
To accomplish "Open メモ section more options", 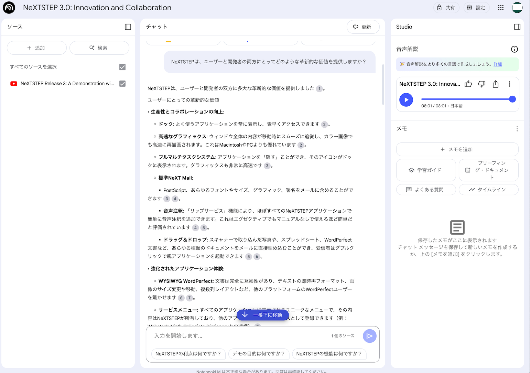I will point(517,129).
